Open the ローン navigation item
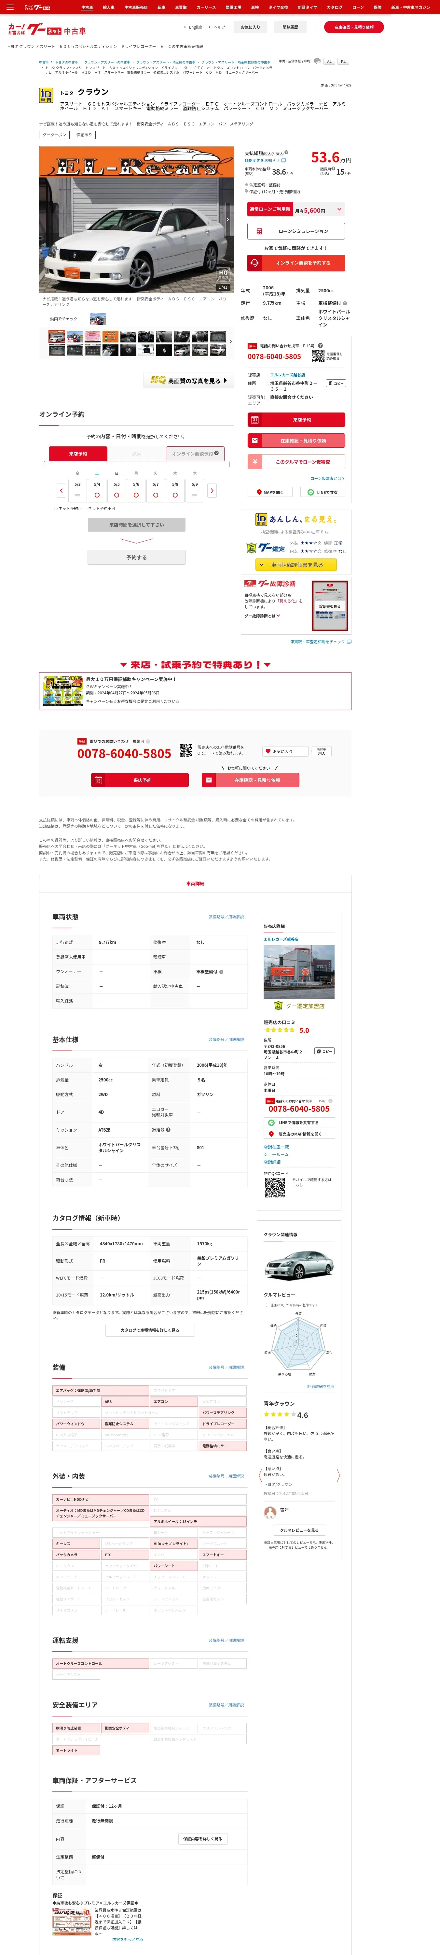 [358, 7]
